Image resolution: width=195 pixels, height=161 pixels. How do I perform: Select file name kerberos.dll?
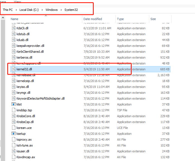24,57
